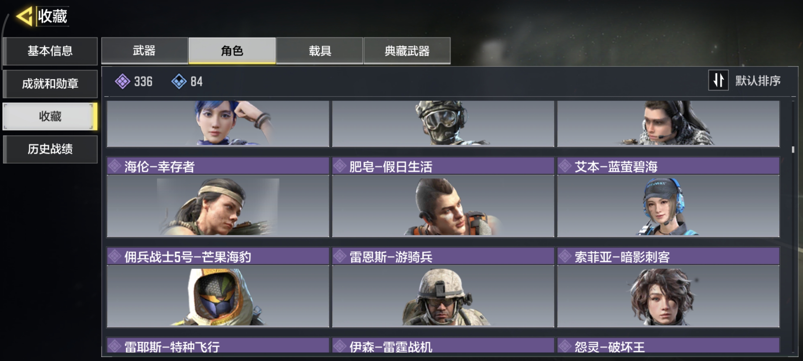Open the 典藏武器 tab
This screenshot has height=361, width=803.
(407, 51)
